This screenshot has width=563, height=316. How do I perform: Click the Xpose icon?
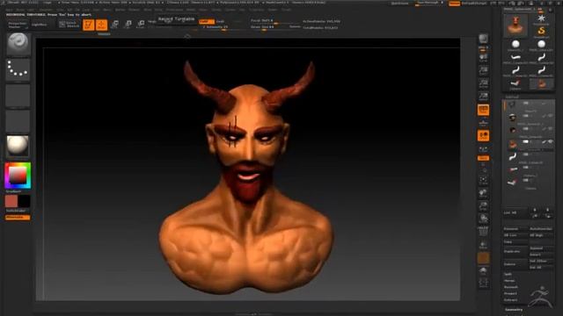[x=483, y=283]
